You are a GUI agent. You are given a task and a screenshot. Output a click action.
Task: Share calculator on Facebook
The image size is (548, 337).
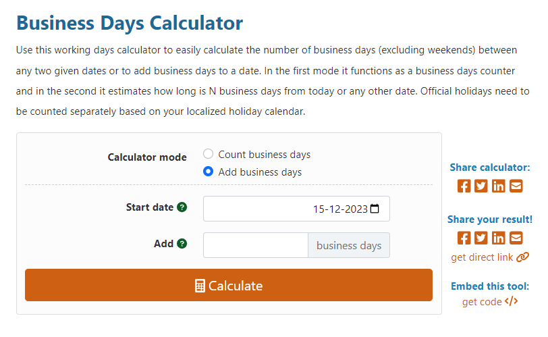point(464,186)
